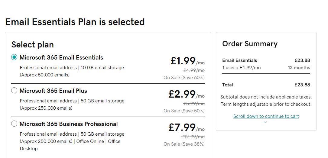Choose the Microsoft 365 Email Plus radio button
328x158 pixels.
click(14, 90)
